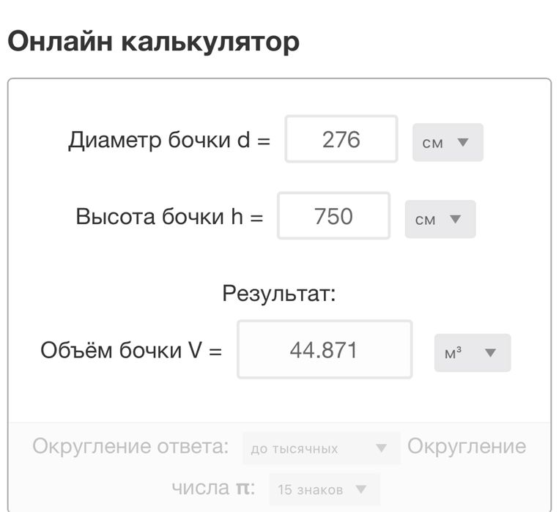Image resolution: width=559 pixels, height=512 pixels.
Task: Click the height input field showing 750
Action: click(x=333, y=216)
